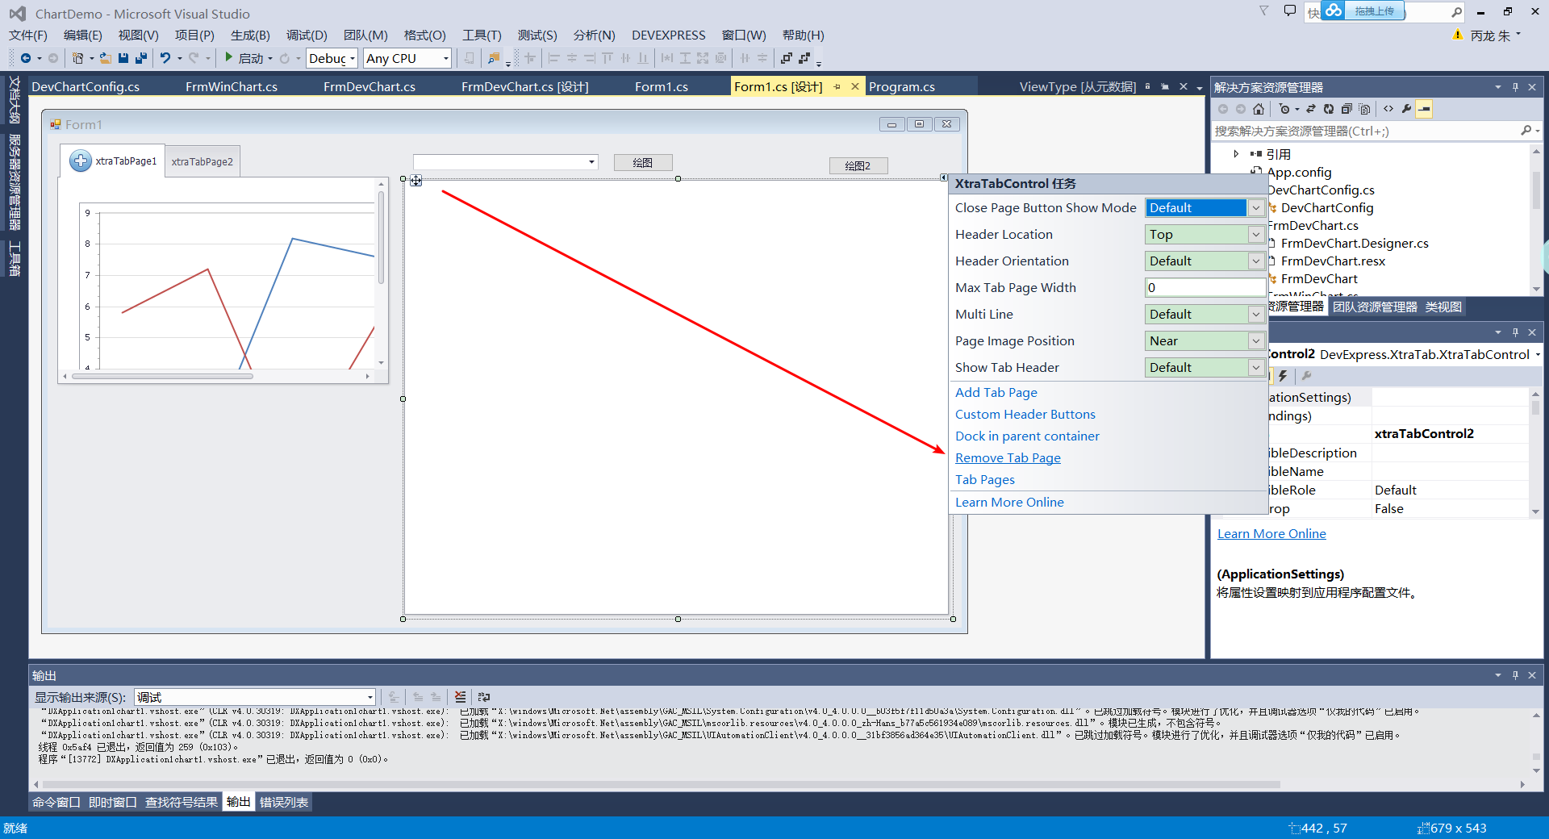Switch to the 类视图 tab
The height and width of the screenshot is (839, 1549).
pyautogui.click(x=1443, y=307)
